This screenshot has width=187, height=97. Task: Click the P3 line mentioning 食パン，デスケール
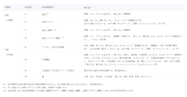[x=131, y=49]
